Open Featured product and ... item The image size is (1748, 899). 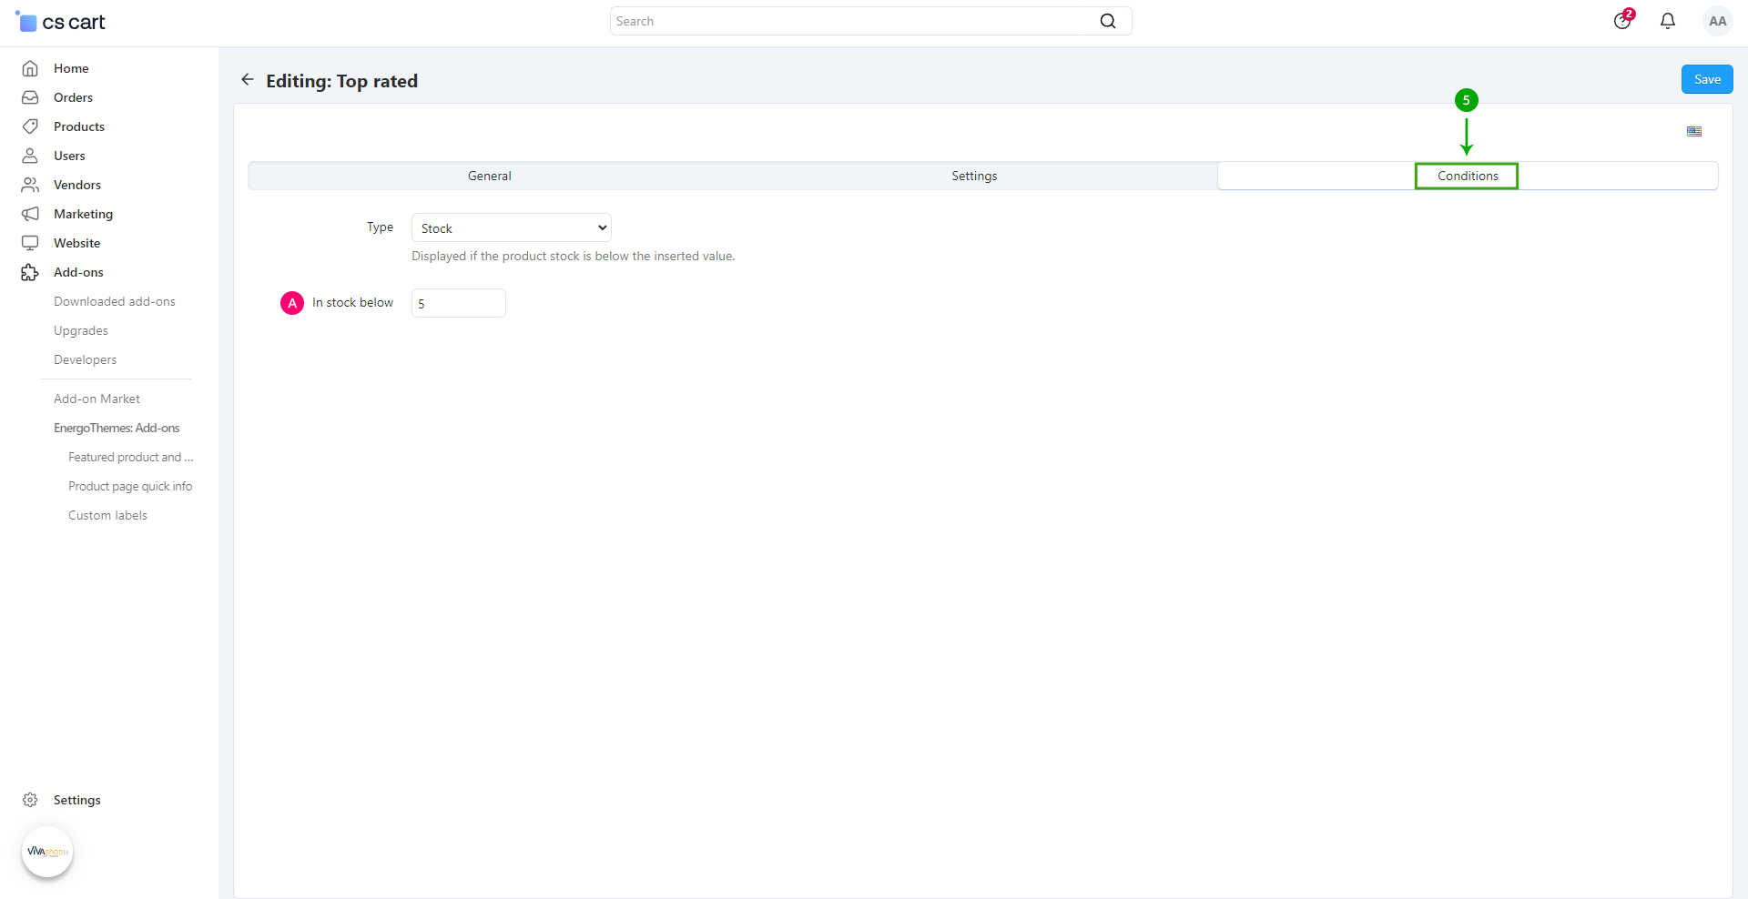(x=130, y=457)
